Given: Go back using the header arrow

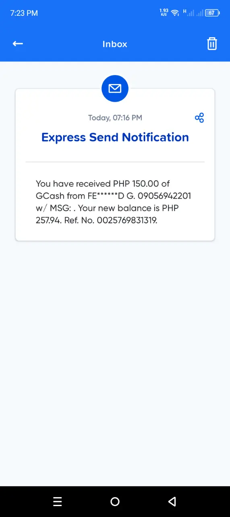Looking at the screenshot, I should click(x=18, y=44).
